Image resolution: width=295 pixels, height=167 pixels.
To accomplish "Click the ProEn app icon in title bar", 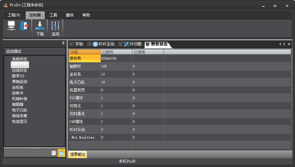I will coord(5,5).
